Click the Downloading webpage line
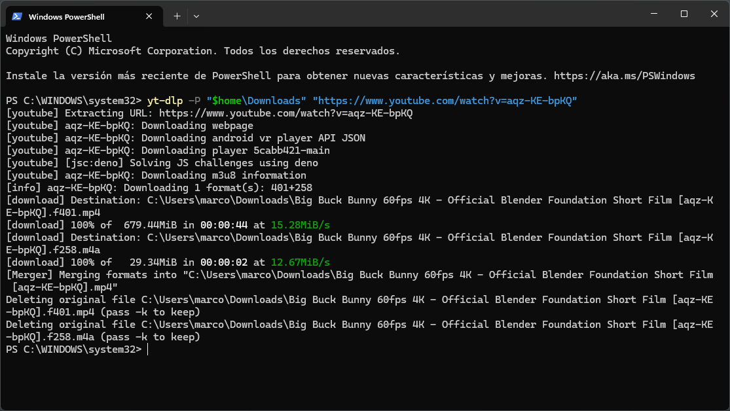The image size is (730, 411). (x=130, y=126)
